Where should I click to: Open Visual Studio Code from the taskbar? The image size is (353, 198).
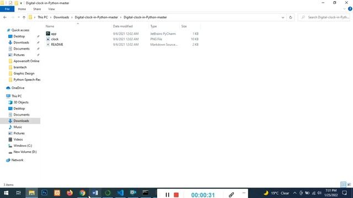point(120,193)
